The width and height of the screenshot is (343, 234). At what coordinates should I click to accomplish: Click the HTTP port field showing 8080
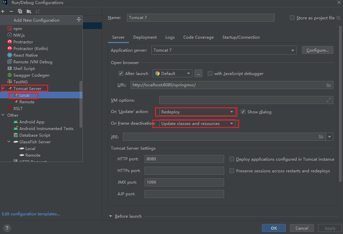click(184, 159)
